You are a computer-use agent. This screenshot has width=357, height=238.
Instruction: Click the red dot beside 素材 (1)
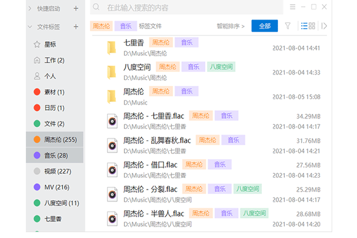pos(37,92)
